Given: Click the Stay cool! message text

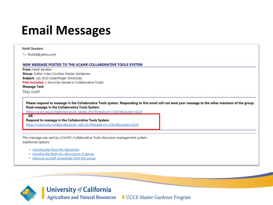Looking at the screenshot, I should point(31,92).
